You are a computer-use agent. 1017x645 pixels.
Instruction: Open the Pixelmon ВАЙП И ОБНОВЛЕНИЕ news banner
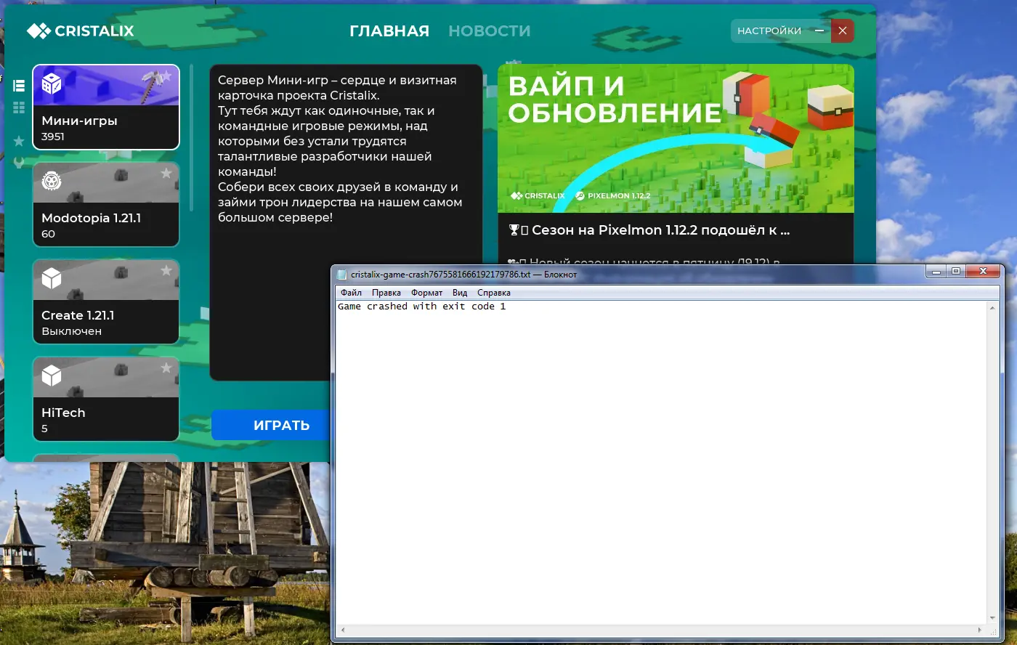pos(676,139)
